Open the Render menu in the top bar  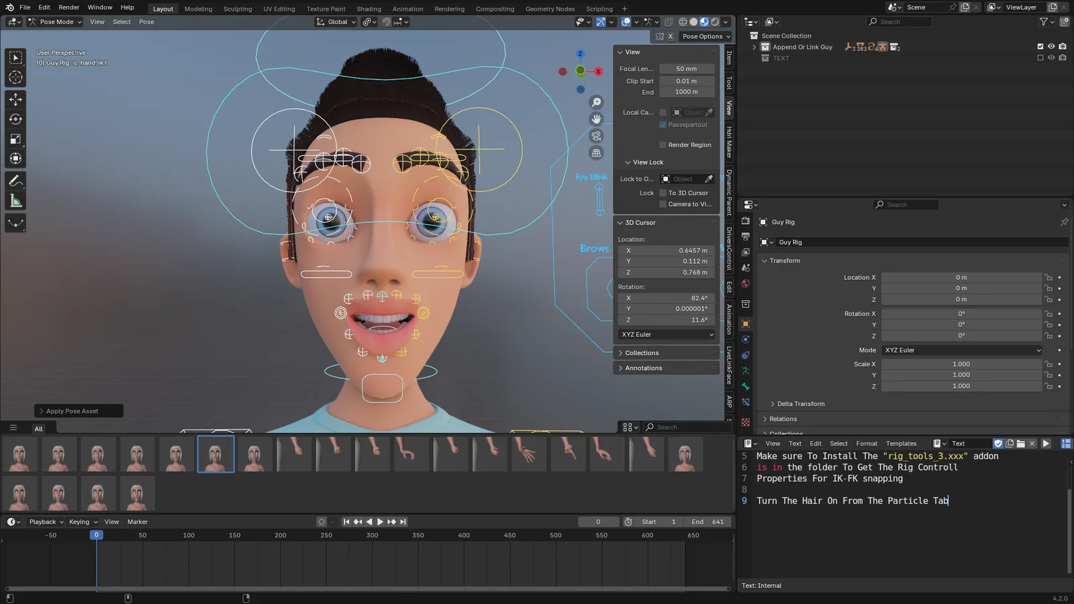click(68, 7)
